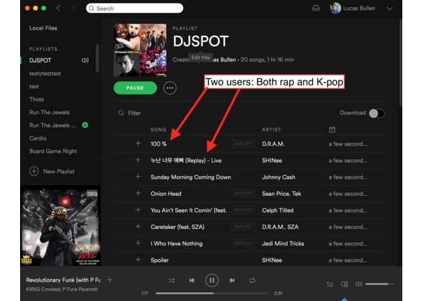Select DJSPOT playlist in sidebar
The image size is (423, 301).
(40, 60)
